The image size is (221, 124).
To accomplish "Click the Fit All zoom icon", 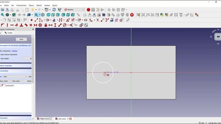I will click(x=2, y=15).
